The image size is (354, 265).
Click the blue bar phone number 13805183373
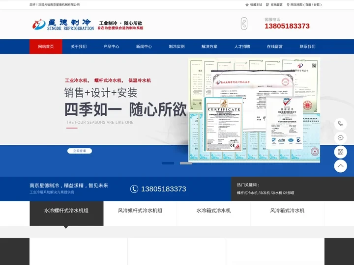click(x=163, y=189)
